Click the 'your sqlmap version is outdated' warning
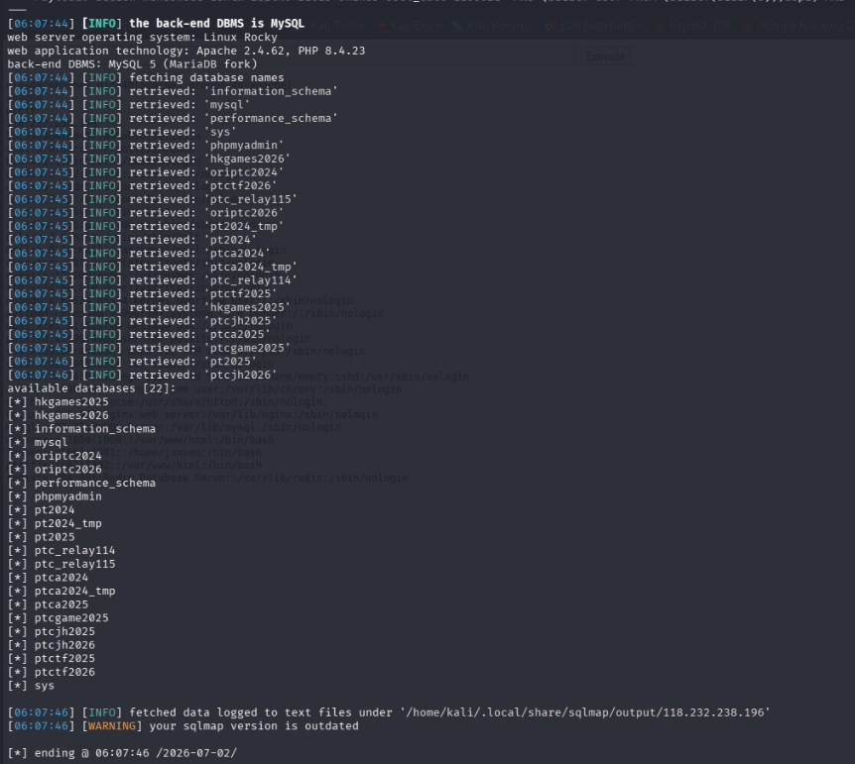The width and height of the screenshot is (855, 764). point(254,726)
